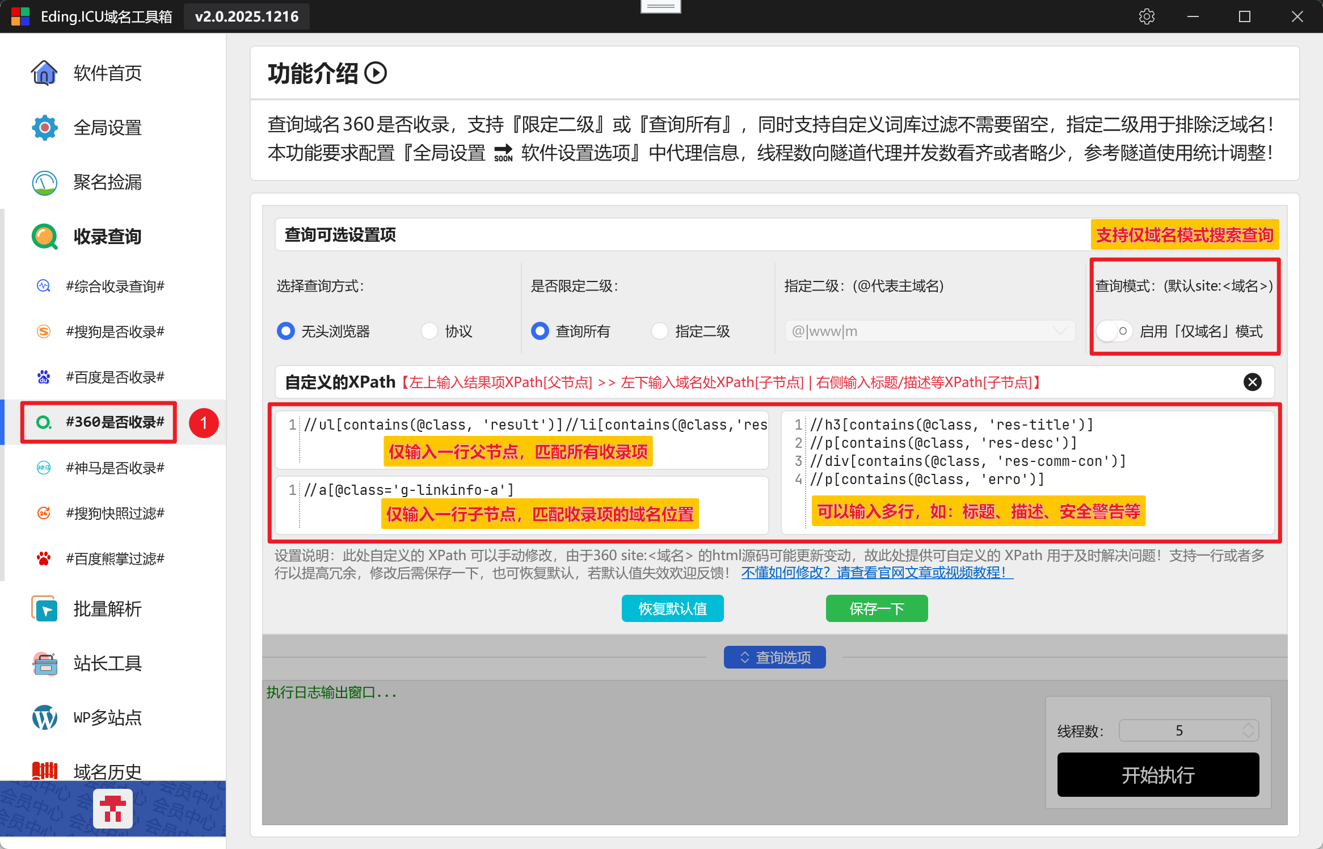
Task: Open the 不懂如何修改 tutorial link
Action: tap(877, 573)
